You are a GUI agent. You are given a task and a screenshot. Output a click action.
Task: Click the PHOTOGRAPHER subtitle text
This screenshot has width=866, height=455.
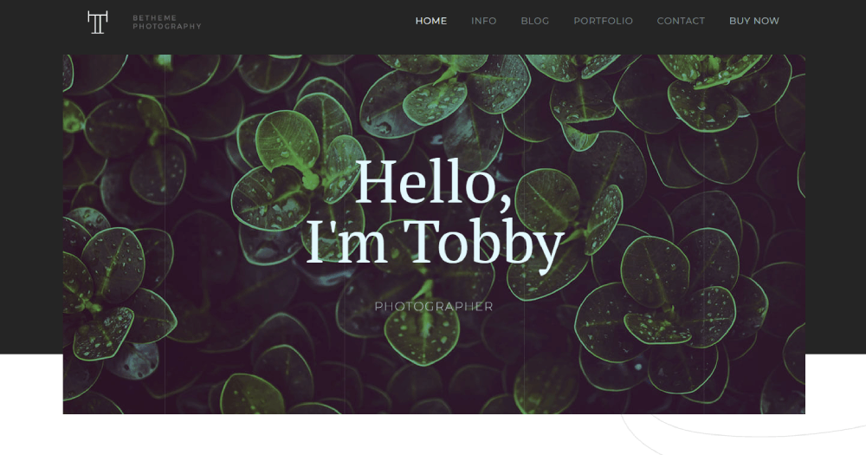point(434,306)
